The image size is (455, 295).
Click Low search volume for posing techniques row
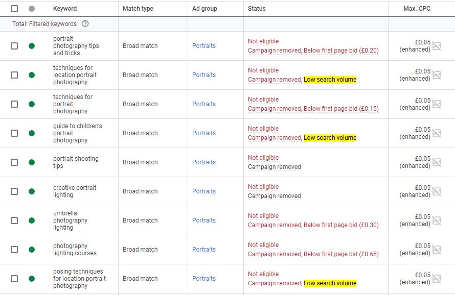[330, 283]
